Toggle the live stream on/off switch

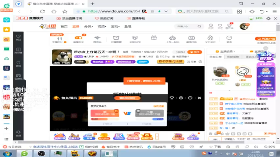[78, 38]
